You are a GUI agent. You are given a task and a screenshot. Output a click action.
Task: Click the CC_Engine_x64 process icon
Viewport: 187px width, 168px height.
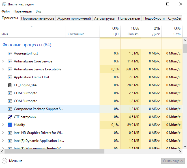coord(10,85)
